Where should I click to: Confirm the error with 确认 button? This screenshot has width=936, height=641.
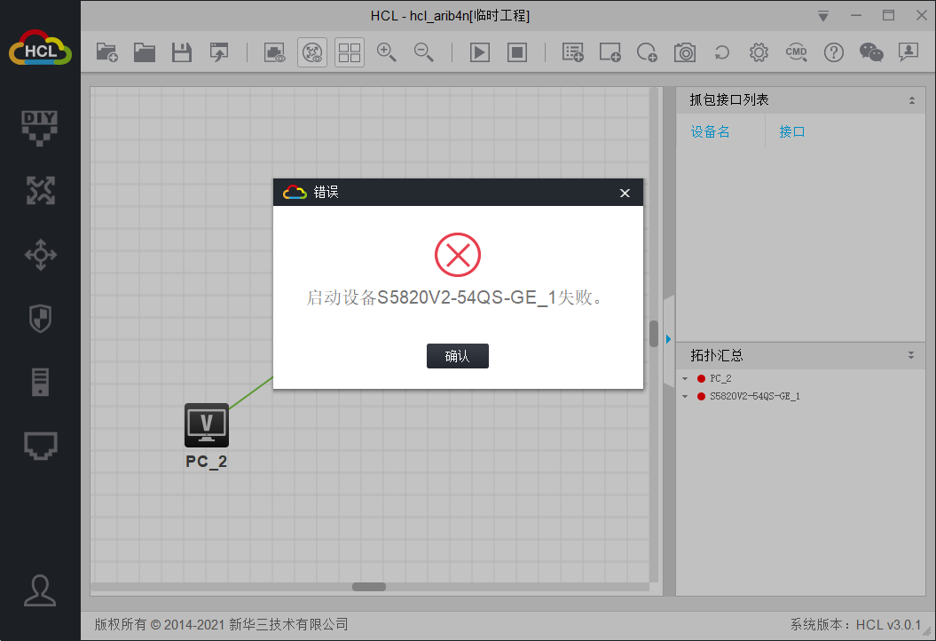pos(457,356)
